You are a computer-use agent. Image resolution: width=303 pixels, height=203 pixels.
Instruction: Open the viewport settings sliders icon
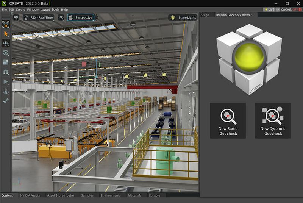pyautogui.click(x=16, y=17)
